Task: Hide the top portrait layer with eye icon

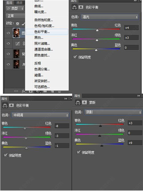Action: click(x=8, y=33)
